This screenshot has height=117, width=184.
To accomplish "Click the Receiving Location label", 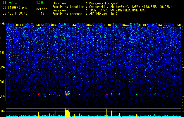I will tap(68, 7).
